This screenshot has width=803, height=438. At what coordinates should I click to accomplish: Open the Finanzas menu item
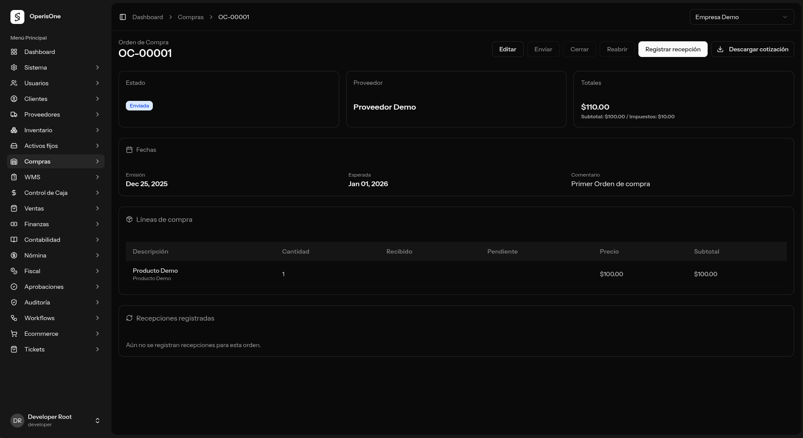(37, 224)
